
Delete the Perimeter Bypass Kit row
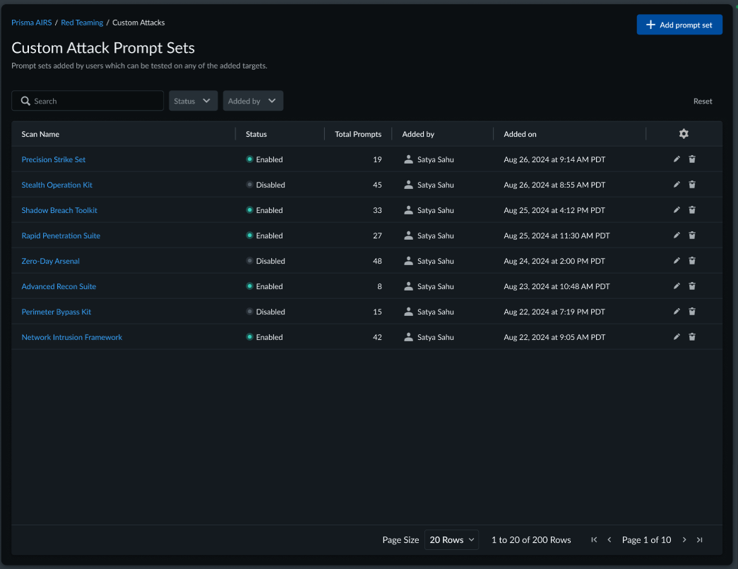(x=692, y=312)
